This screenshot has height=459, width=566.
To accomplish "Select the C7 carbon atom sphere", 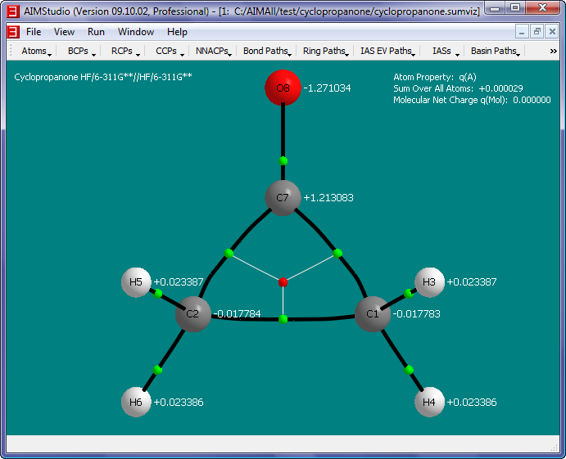I will [x=283, y=198].
